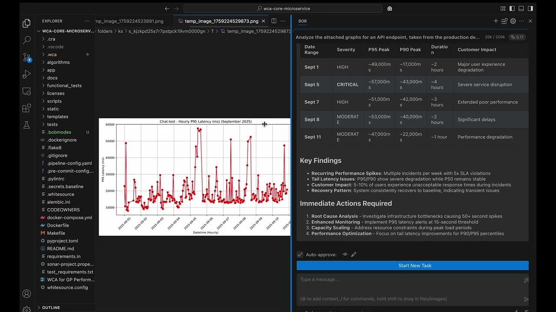556x312 pixels.
Task: Open Source Control view with badge
Action: click(26, 57)
